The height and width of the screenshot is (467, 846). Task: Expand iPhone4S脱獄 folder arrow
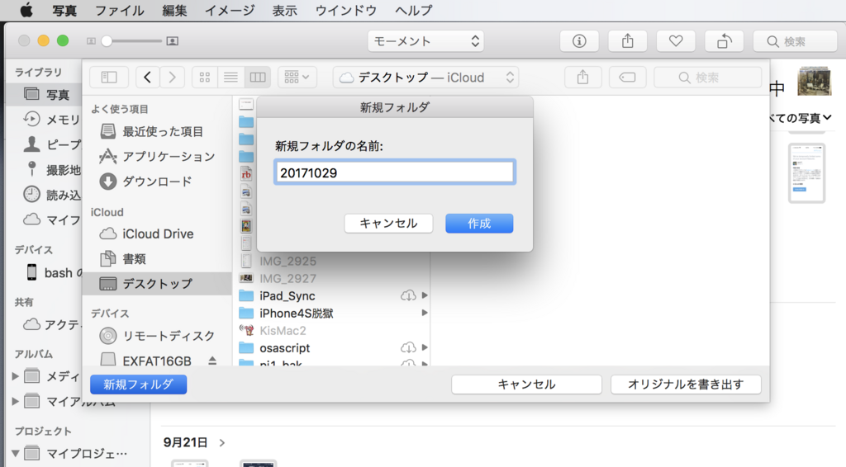425,313
